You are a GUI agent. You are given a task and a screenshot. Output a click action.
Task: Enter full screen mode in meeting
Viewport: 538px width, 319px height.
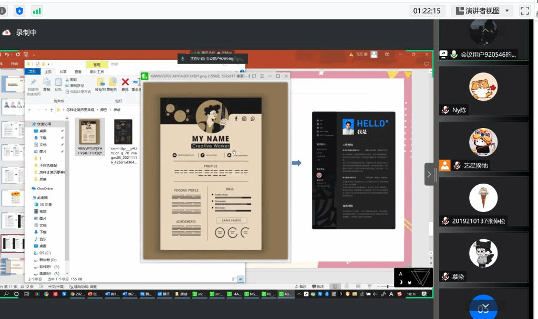pyautogui.click(x=524, y=10)
